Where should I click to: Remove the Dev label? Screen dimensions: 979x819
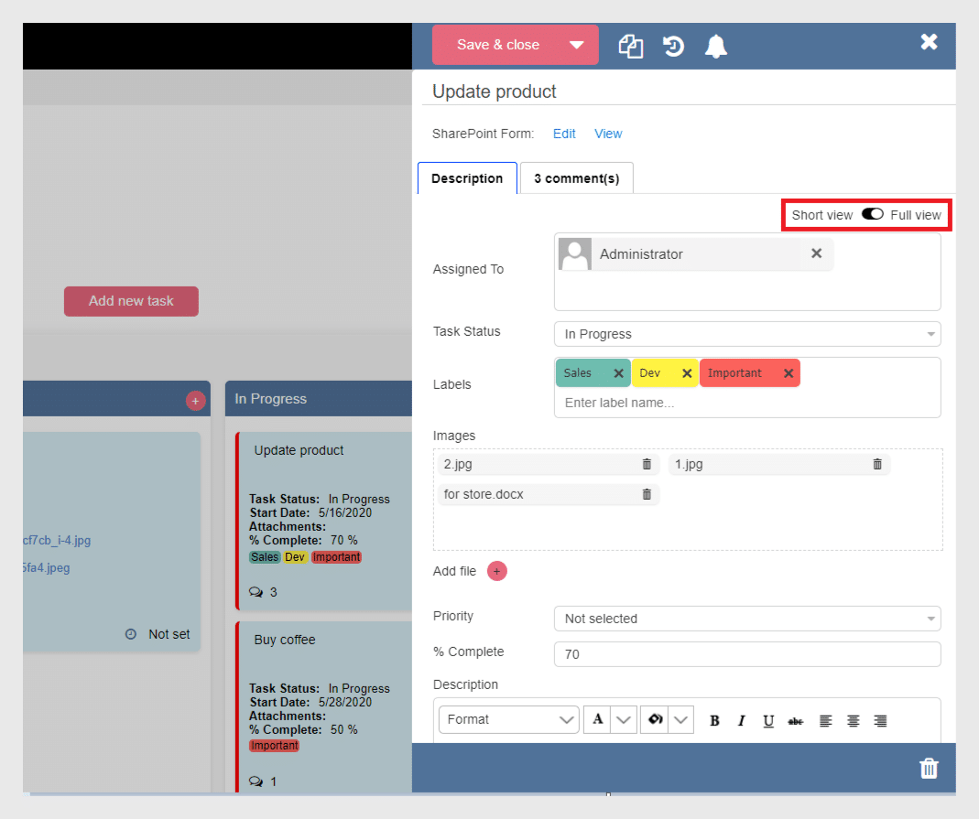point(686,373)
